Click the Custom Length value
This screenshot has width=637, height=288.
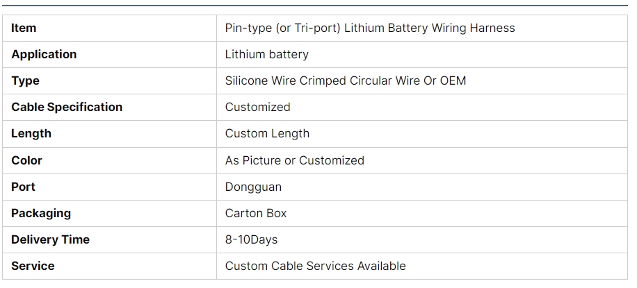pyautogui.click(x=267, y=133)
